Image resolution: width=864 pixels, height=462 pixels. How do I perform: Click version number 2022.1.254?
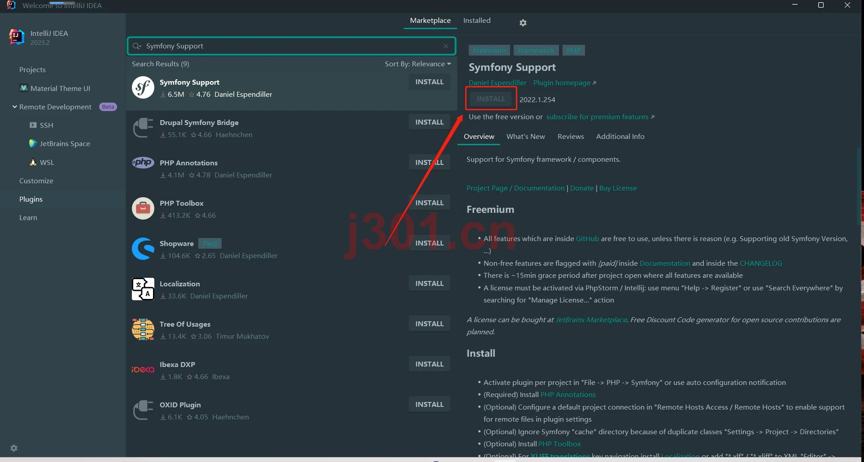coord(537,99)
